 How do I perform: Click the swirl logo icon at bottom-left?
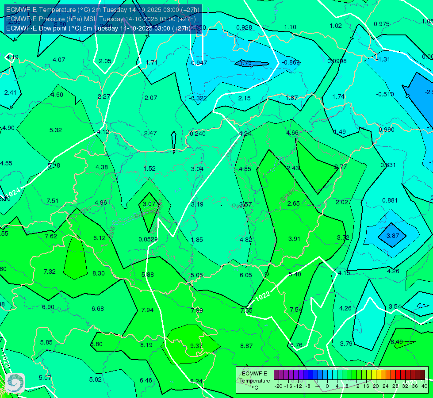tap(15, 383)
